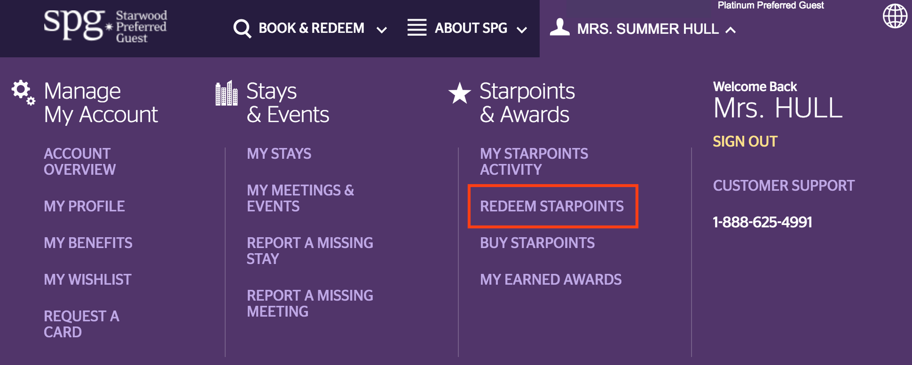Image resolution: width=912 pixels, height=365 pixels.
Task: Collapse the MRS. SUMMER HULL account menu
Action: (731, 28)
